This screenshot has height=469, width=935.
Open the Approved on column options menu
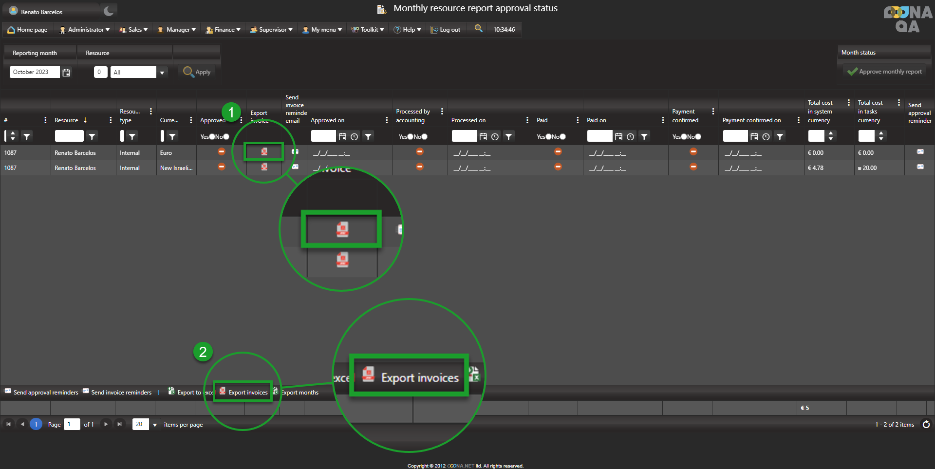(x=387, y=120)
